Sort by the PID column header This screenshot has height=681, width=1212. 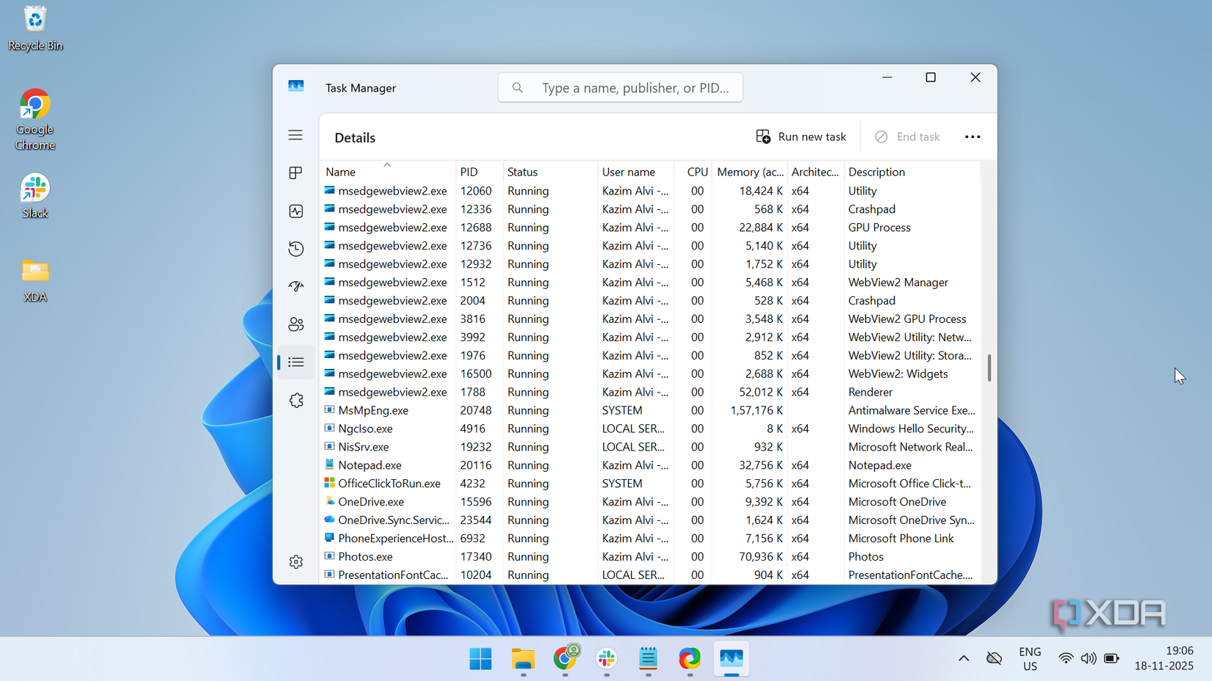479,172
